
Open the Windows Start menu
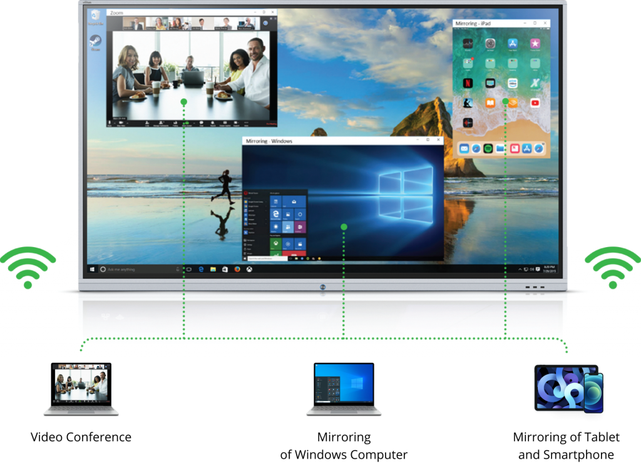click(93, 269)
